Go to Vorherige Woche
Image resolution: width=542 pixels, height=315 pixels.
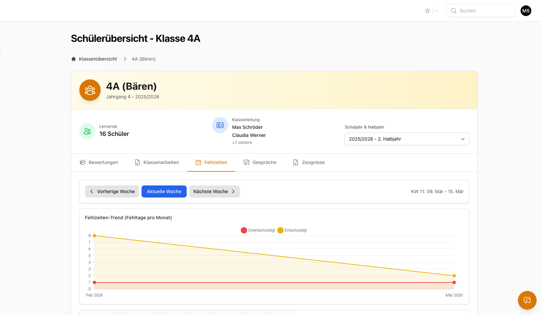pyautogui.click(x=112, y=191)
